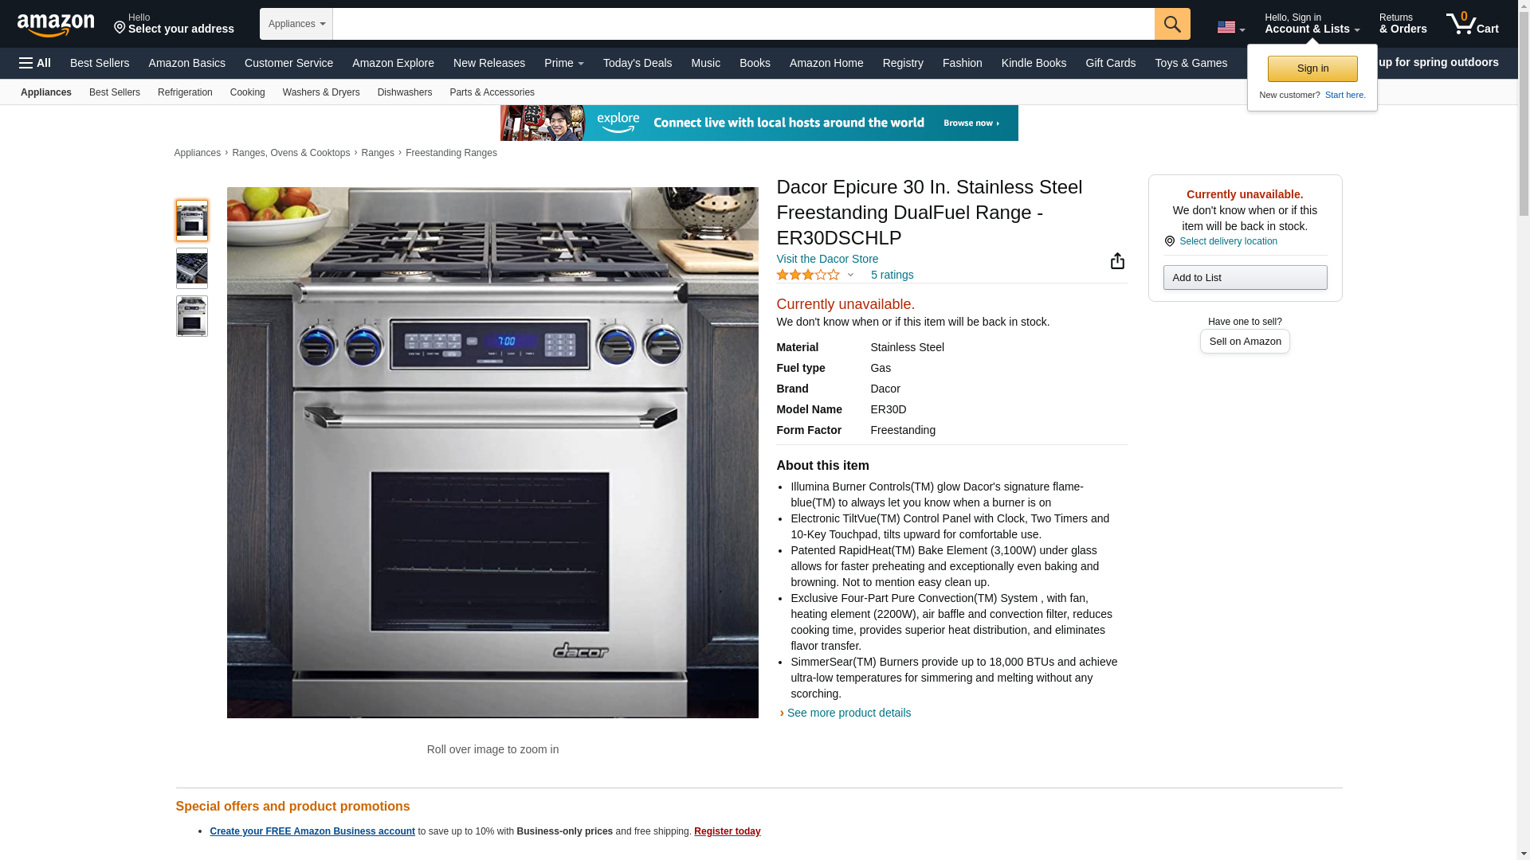Viewport: 1530px width, 860px height.
Task: Click the share icon beside product title
Action: [x=1117, y=261]
